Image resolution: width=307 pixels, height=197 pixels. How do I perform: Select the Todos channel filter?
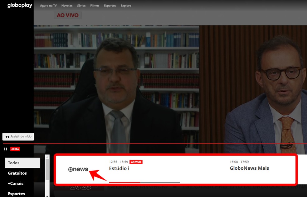(22, 163)
